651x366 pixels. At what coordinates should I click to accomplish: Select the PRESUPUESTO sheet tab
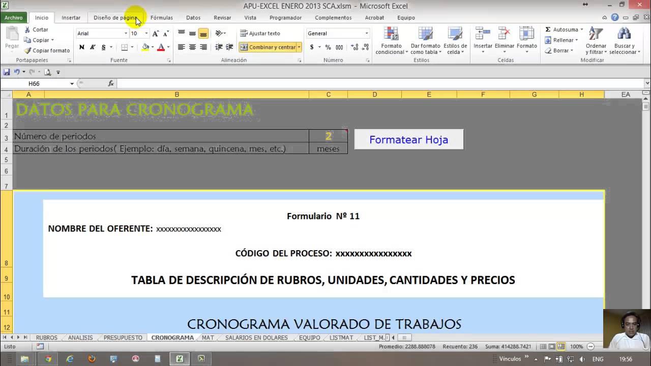tap(123, 338)
